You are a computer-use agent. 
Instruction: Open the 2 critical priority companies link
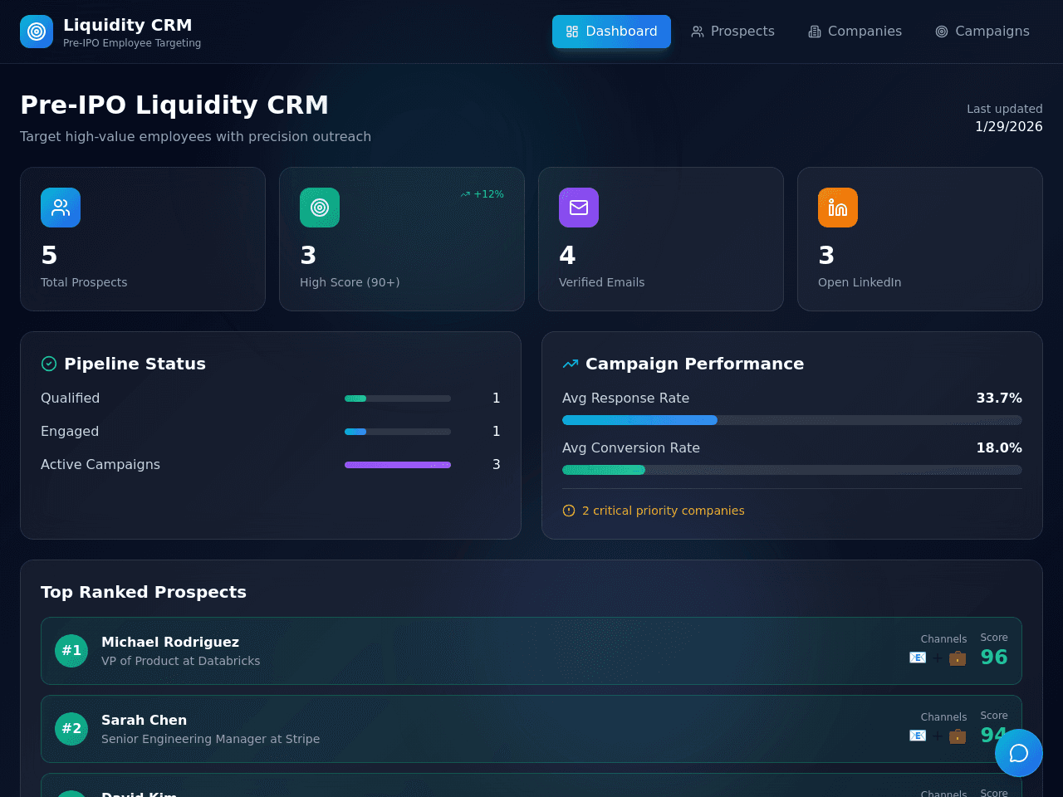[663, 511]
